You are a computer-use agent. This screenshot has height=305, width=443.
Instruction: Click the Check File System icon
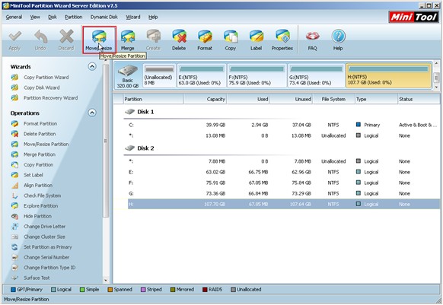tap(14, 195)
